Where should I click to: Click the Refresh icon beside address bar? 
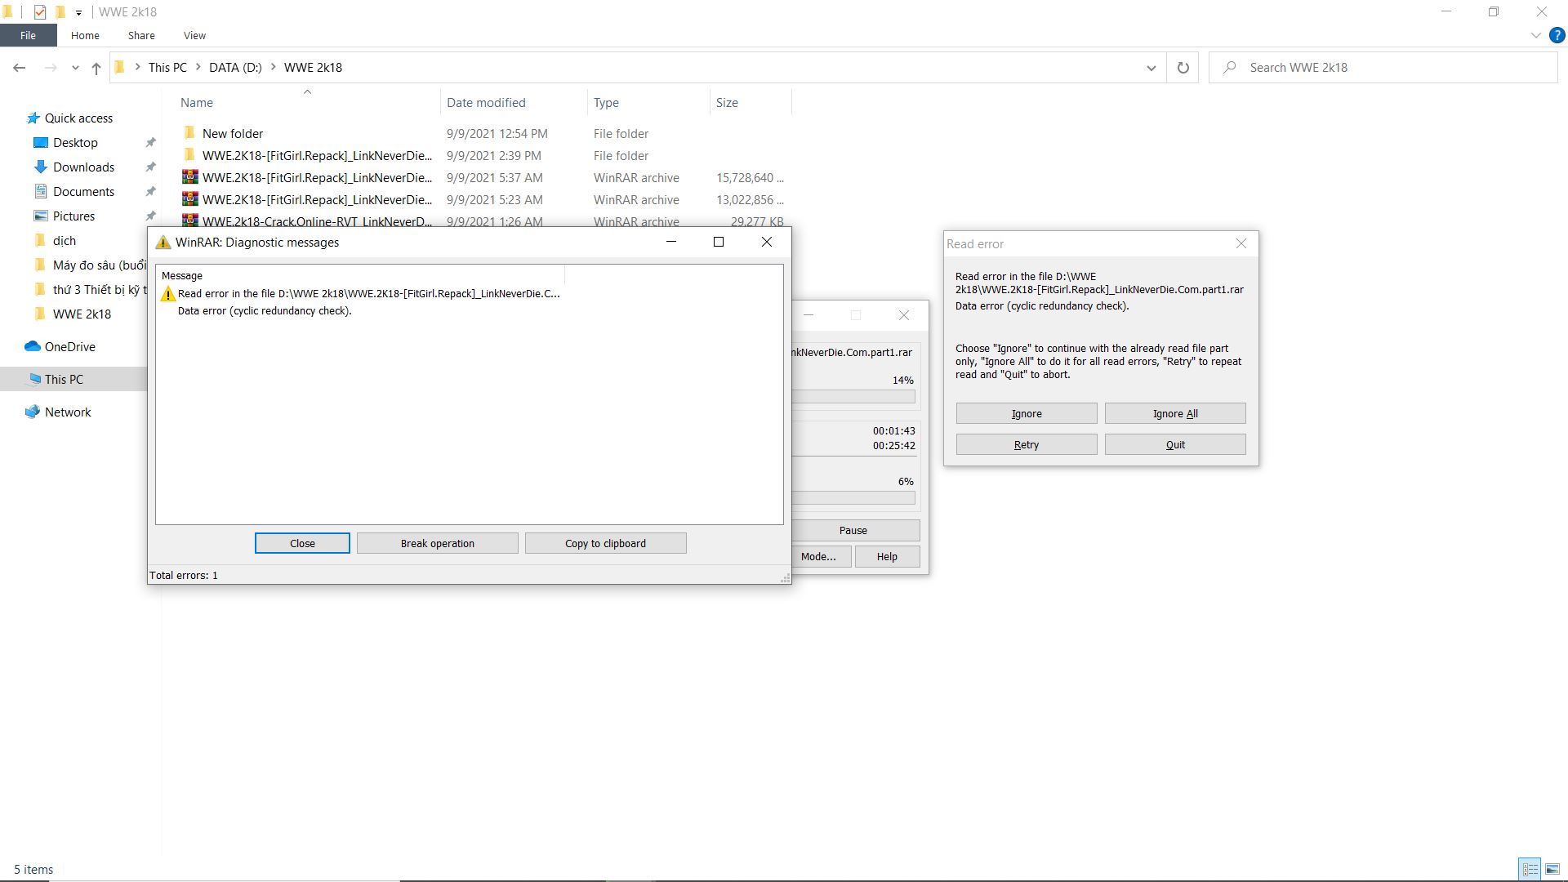[x=1183, y=68]
